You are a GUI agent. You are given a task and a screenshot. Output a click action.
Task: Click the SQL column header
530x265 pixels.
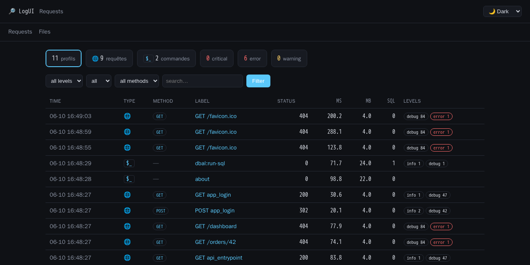click(391, 101)
